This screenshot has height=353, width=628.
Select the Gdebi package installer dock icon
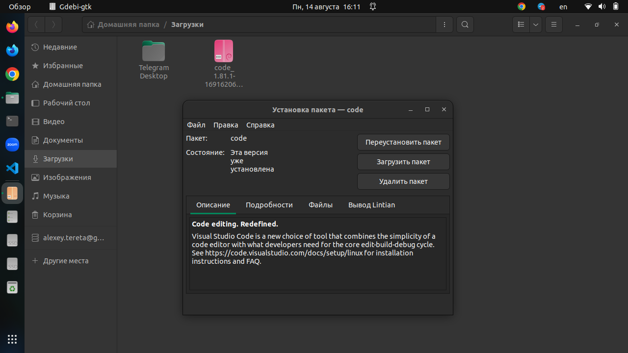(x=12, y=193)
